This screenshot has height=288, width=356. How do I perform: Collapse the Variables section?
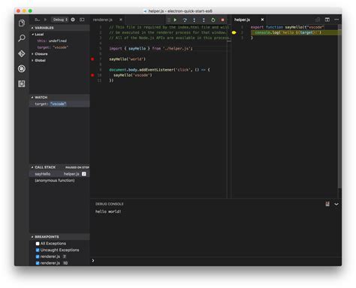click(x=59, y=28)
